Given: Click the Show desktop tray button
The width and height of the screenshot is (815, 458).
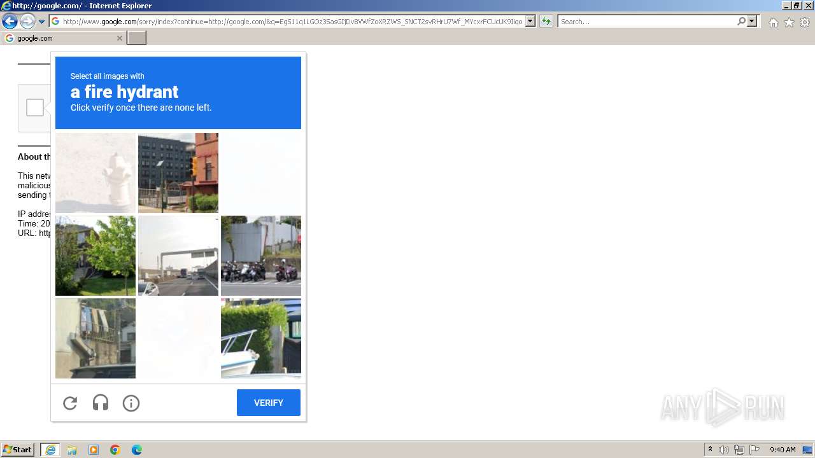Looking at the screenshot, I should point(808,450).
